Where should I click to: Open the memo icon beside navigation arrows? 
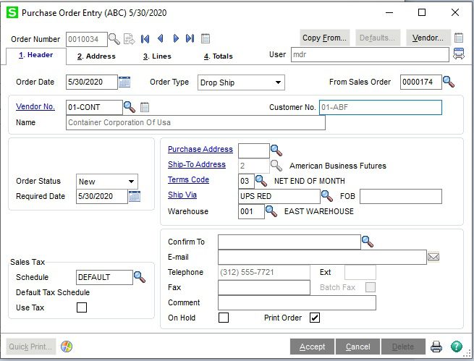tap(206, 38)
